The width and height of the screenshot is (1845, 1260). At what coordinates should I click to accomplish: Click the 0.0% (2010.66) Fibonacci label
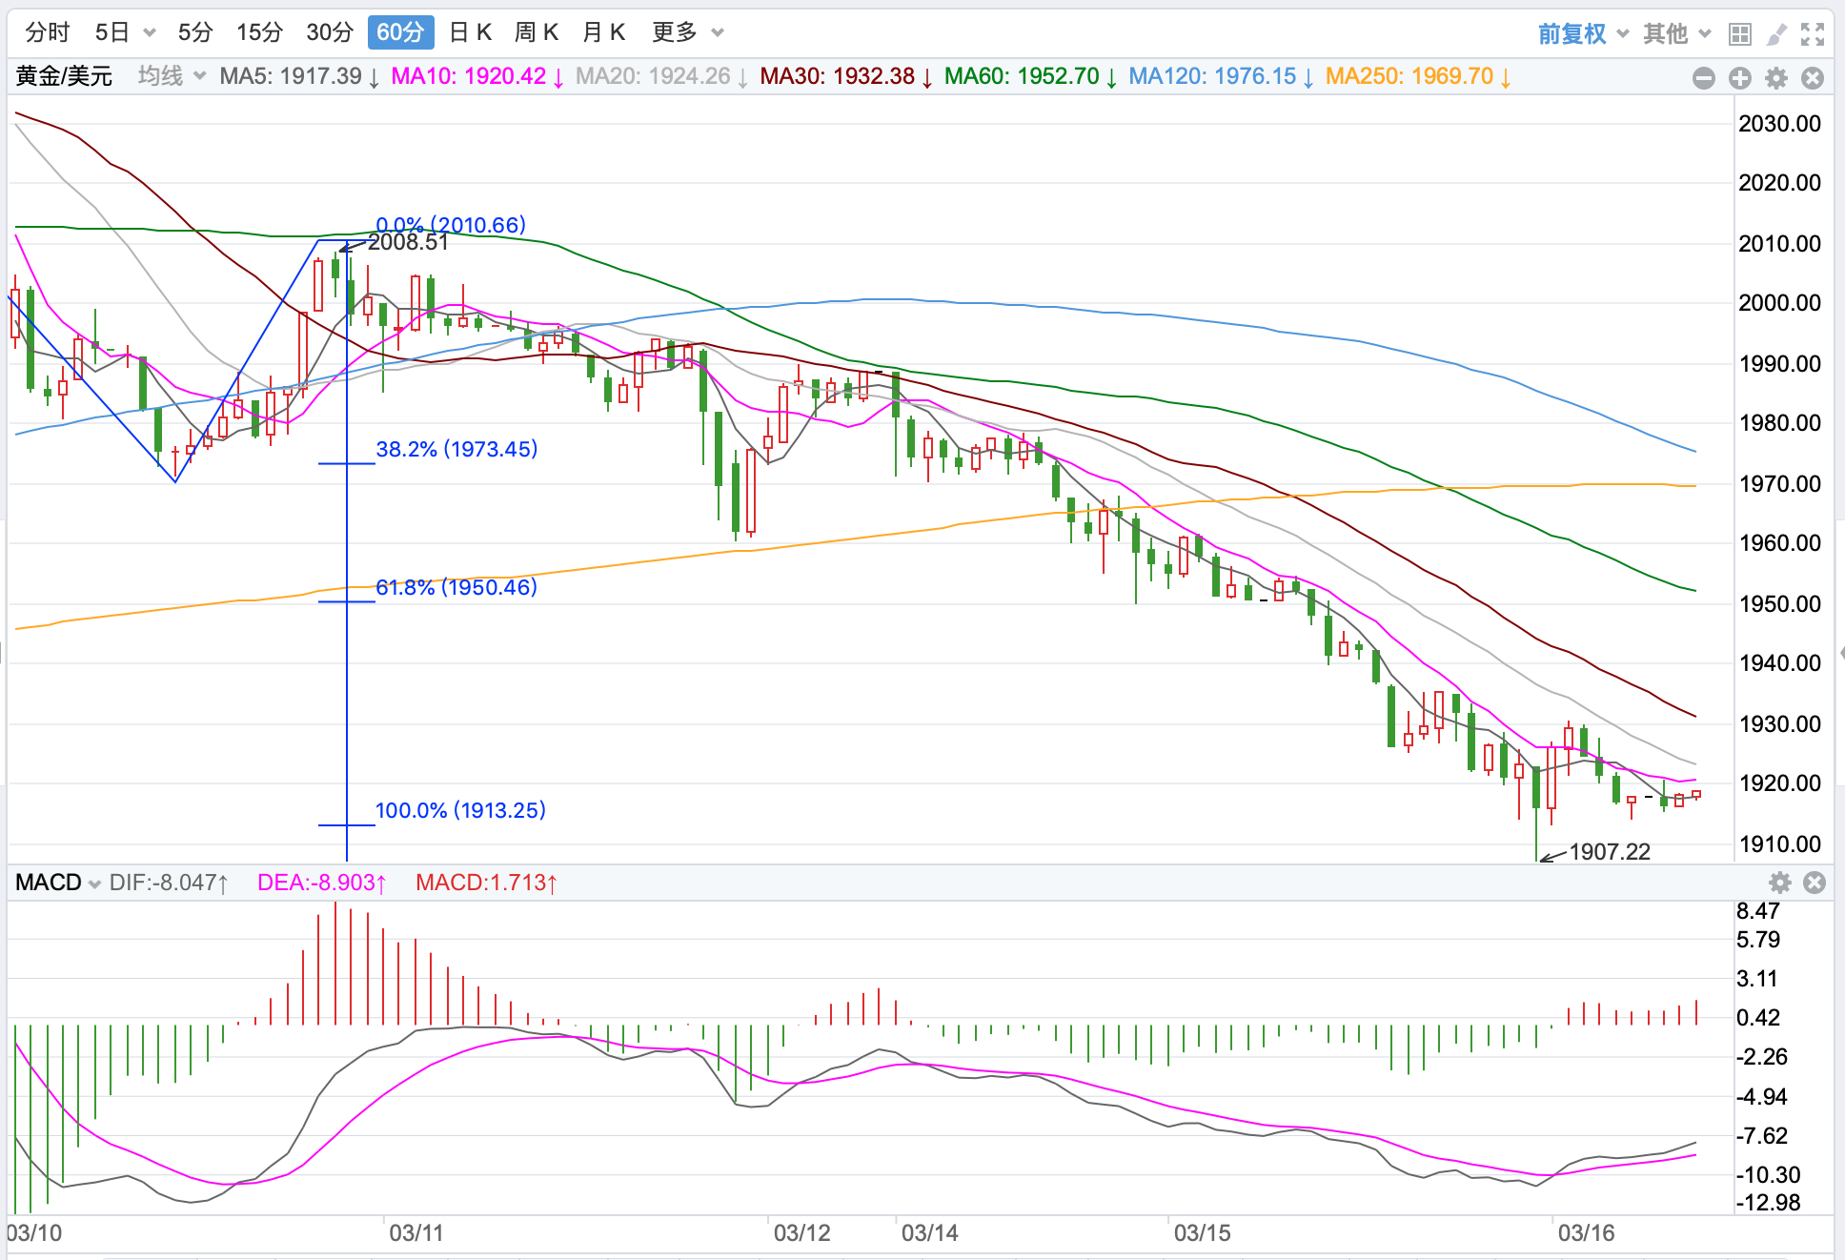pos(451,225)
